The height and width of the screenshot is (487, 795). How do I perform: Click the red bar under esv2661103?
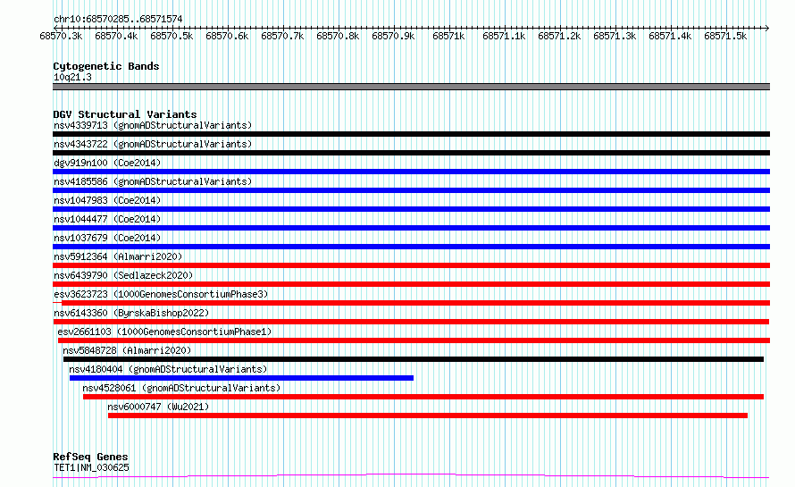(x=414, y=340)
